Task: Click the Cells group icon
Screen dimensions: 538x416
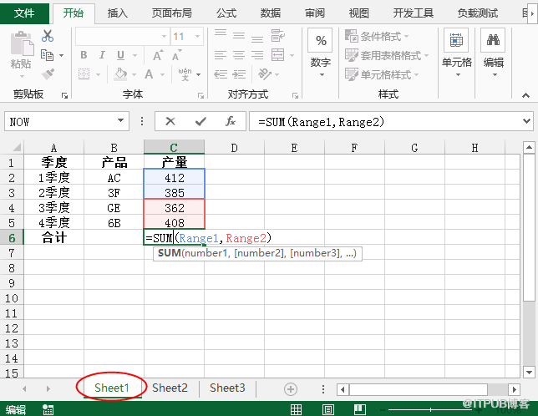Action: click(x=456, y=41)
